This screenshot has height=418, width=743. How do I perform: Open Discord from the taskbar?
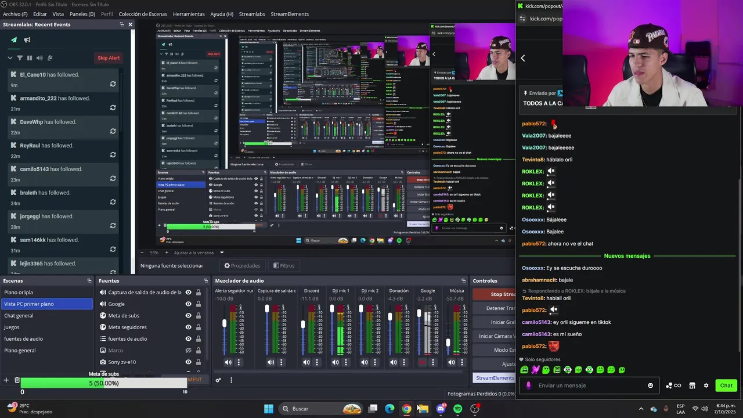[x=441, y=409]
